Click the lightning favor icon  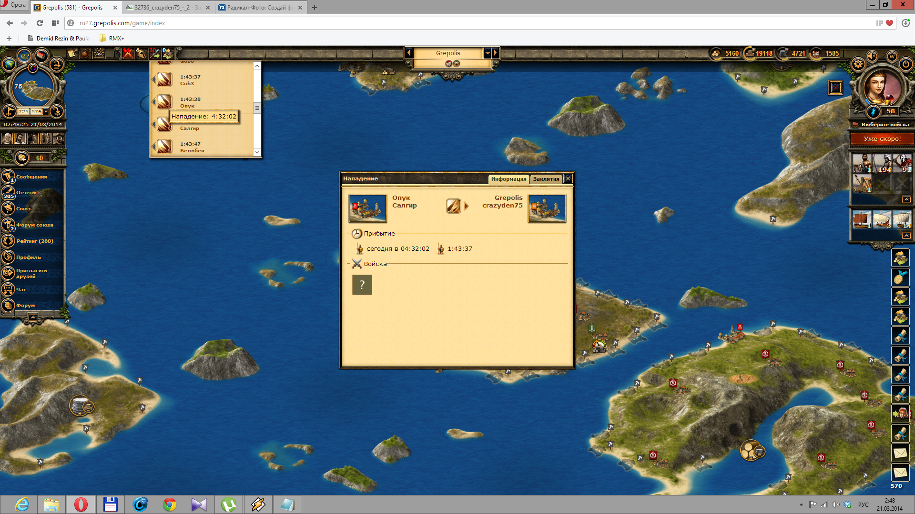(x=873, y=111)
